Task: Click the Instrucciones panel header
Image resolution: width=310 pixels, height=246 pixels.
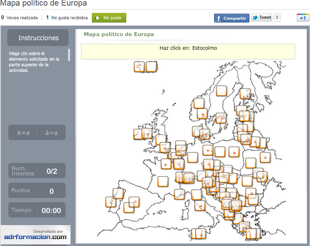Action: 38,38
